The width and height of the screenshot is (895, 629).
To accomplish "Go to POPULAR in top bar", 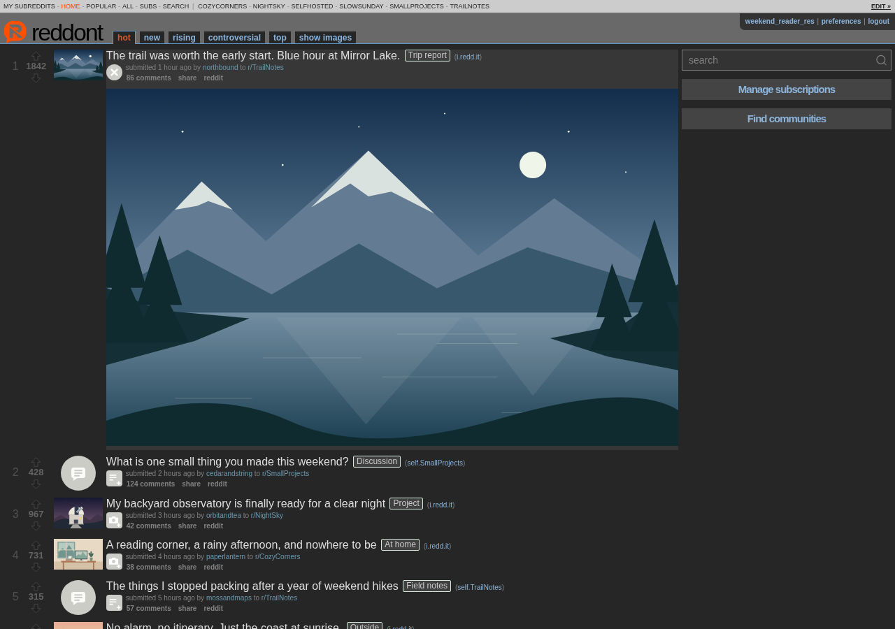I will (101, 6).
